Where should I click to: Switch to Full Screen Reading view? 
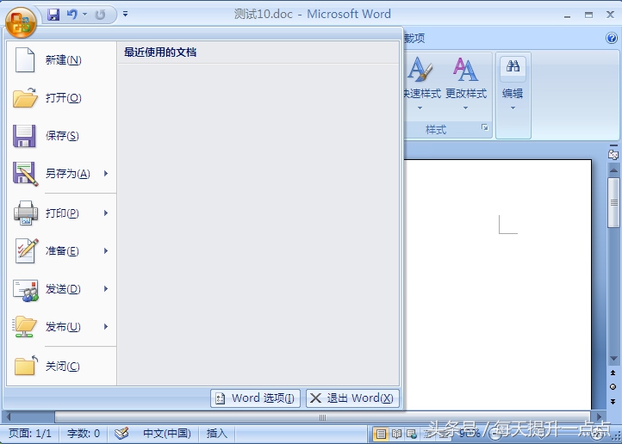[x=396, y=434]
